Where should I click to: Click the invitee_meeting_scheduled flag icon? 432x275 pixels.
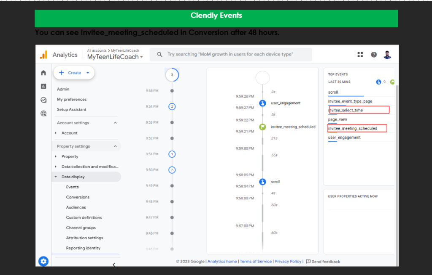[x=262, y=127]
